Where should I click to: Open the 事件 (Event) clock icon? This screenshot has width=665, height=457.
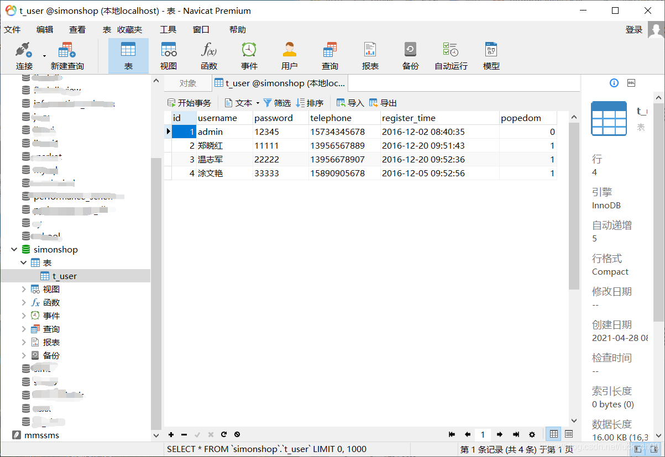coord(249,55)
